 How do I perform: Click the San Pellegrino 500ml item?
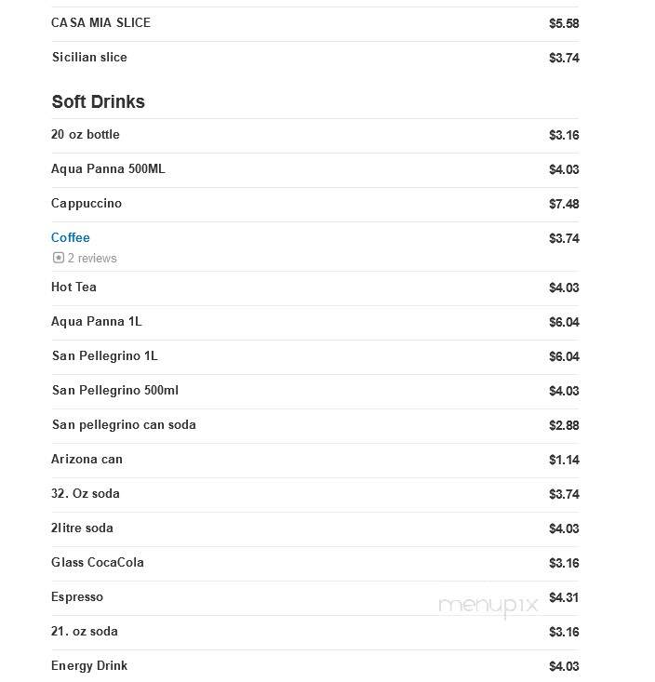[x=115, y=390]
